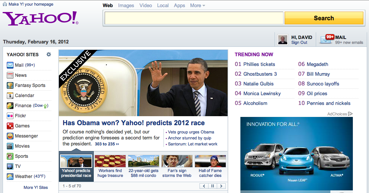
Task: Go to previous stories with left arrow
Action: 204,186
